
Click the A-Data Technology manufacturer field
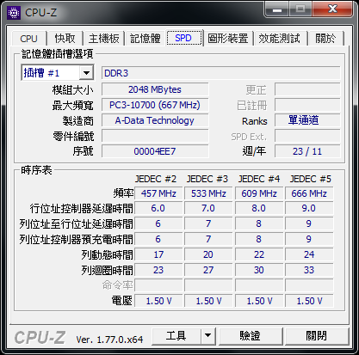(x=155, y=120)
